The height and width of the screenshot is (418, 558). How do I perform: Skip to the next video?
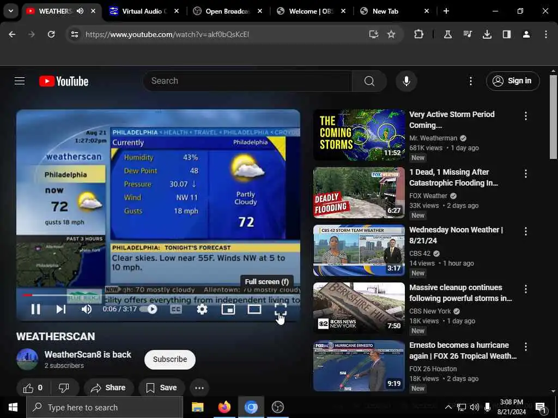[61, 309]
